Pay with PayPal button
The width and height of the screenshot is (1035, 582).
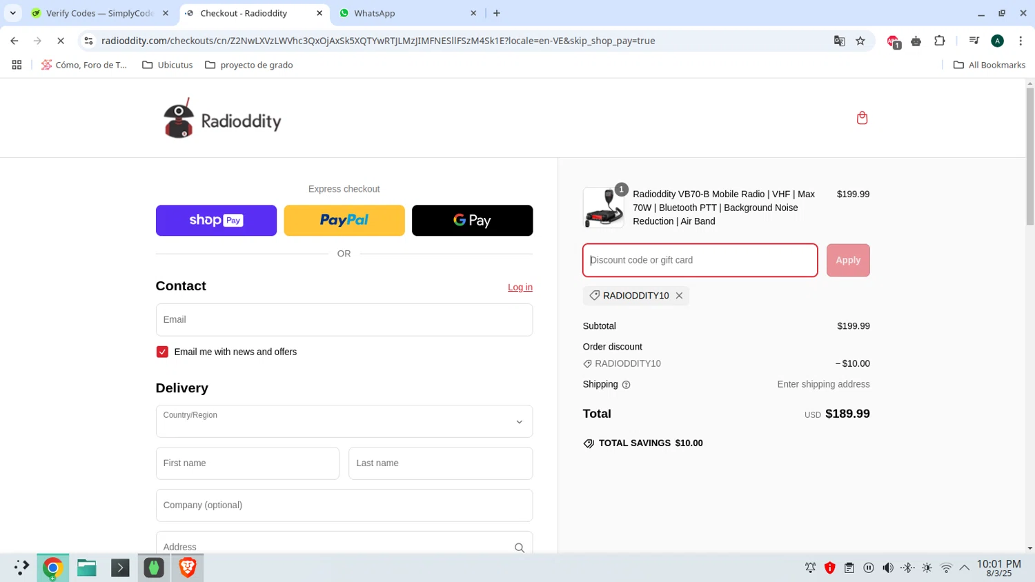coord(344,221)
